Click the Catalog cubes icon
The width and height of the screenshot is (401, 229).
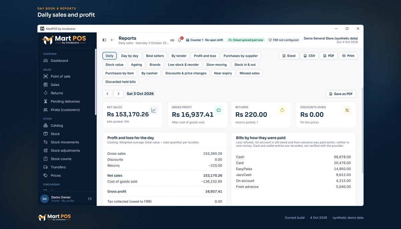click(x=46, y=126)
